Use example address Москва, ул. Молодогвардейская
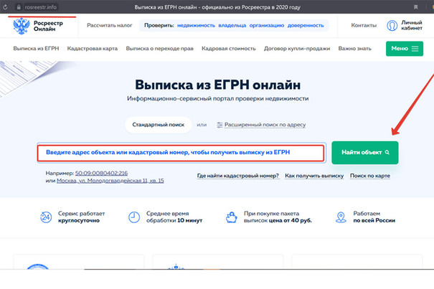 coord(110,181)
